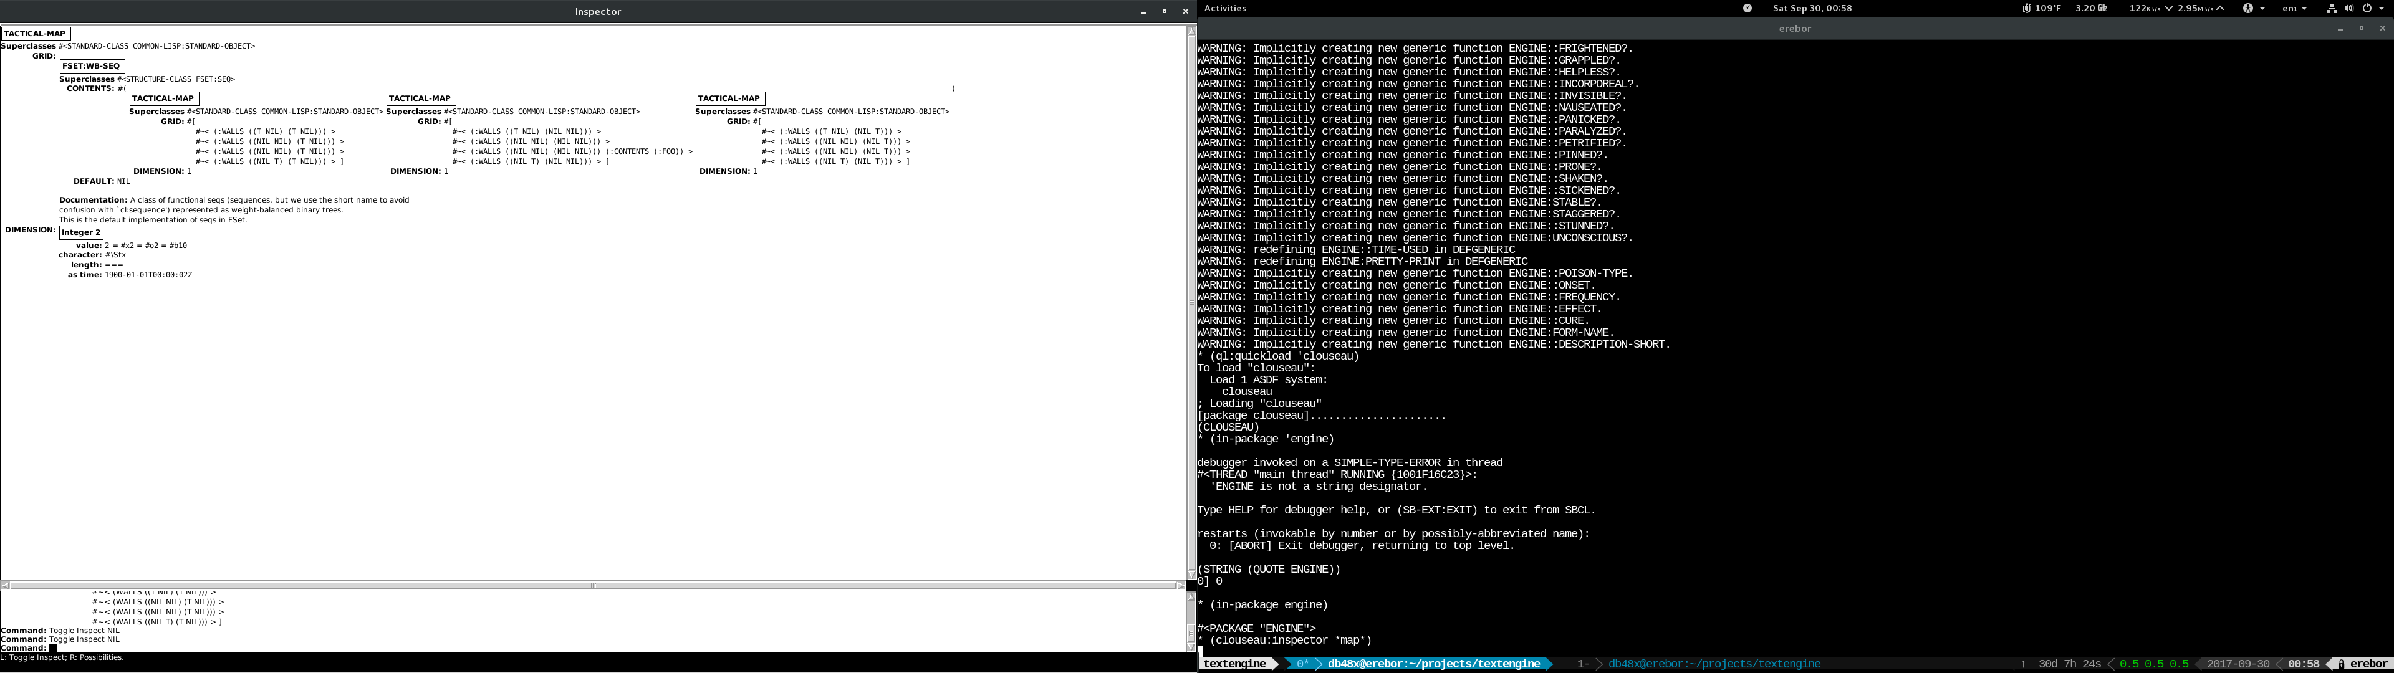Click the Inspector horizontal scrollbar left arrow
The image size is (2394, 673).
(6, 586)
